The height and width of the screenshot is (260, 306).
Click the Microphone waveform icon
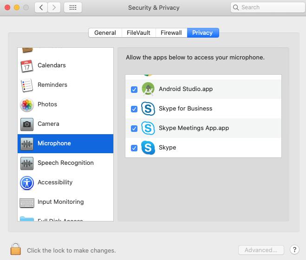click(x=27, y=144)
